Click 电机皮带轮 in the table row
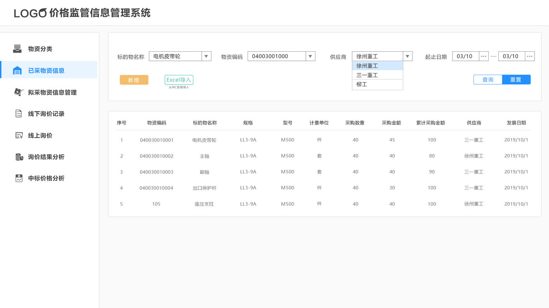The height and width of the screenshot is (308, 549). [204, 140]
